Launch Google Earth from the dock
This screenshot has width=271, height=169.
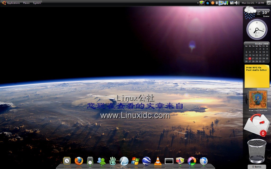[147, 161]
